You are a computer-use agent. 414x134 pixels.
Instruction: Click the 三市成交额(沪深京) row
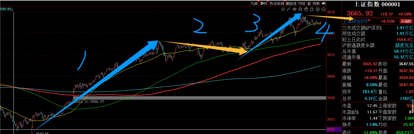(378, 28)
